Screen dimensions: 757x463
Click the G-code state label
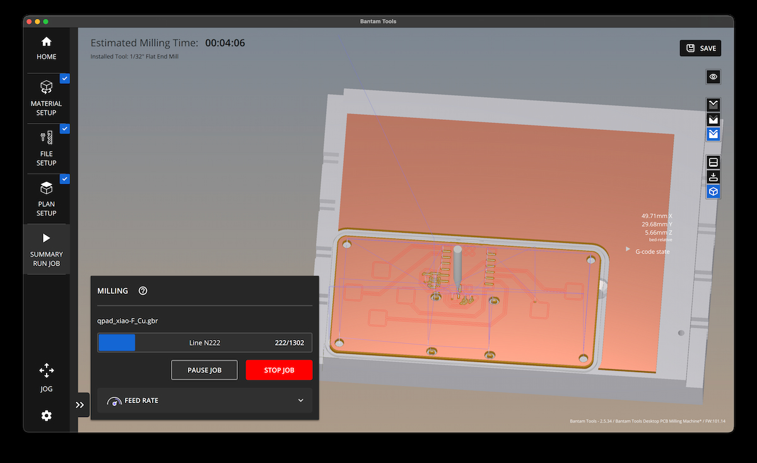click(652, 252)
